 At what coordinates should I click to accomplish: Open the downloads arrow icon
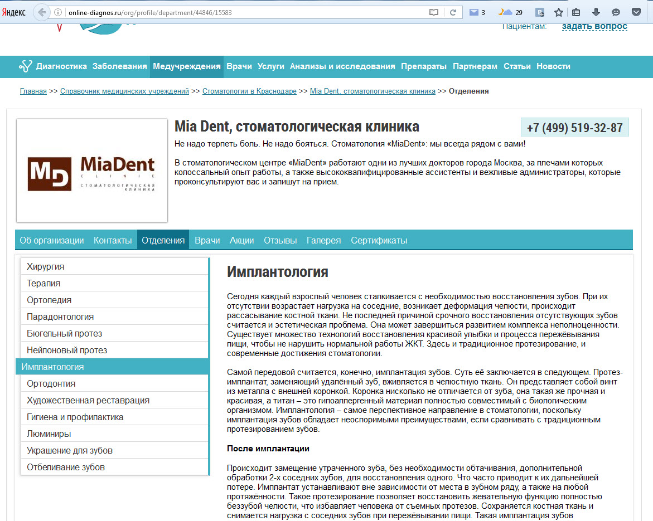596,12
